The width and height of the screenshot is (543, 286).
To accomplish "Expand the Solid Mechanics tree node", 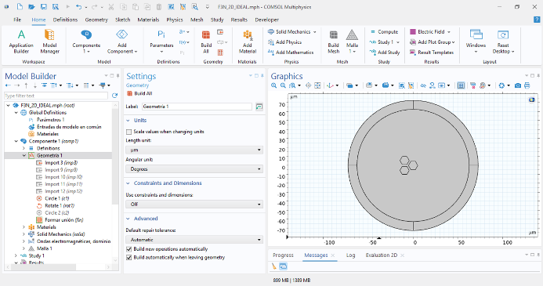I will point(24,234).
